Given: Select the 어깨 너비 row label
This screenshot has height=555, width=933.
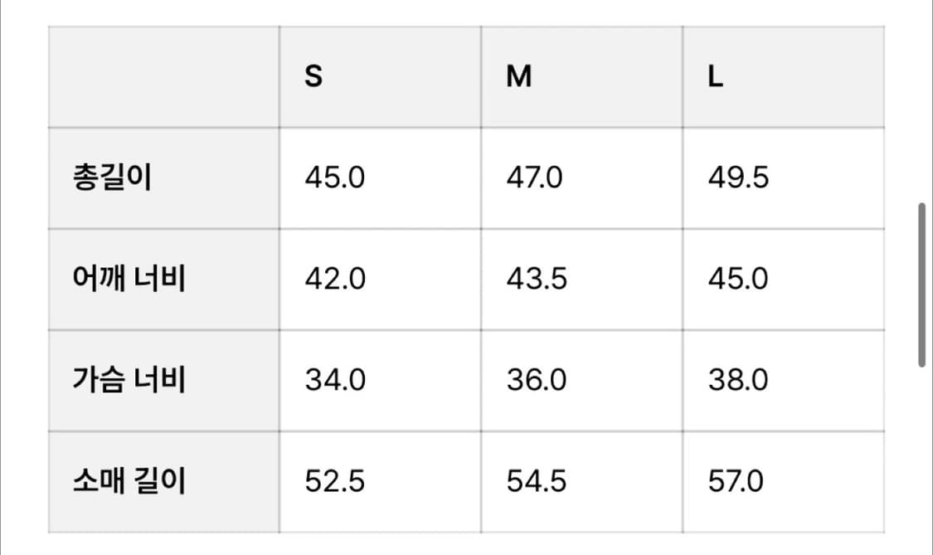Looking at the screenshot, I should coord(129,280).
